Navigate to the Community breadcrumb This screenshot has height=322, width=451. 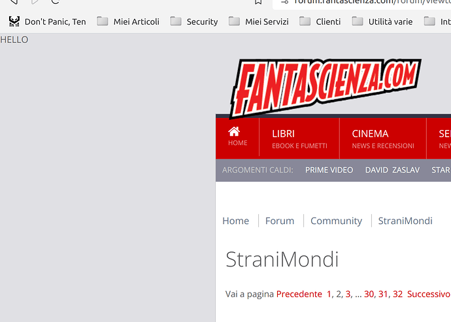[x=336, y=221]
